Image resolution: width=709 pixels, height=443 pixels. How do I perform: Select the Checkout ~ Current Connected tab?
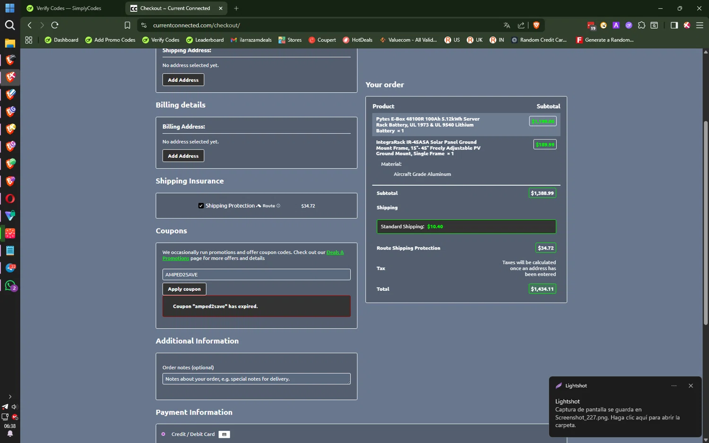[x=175, y=8]
